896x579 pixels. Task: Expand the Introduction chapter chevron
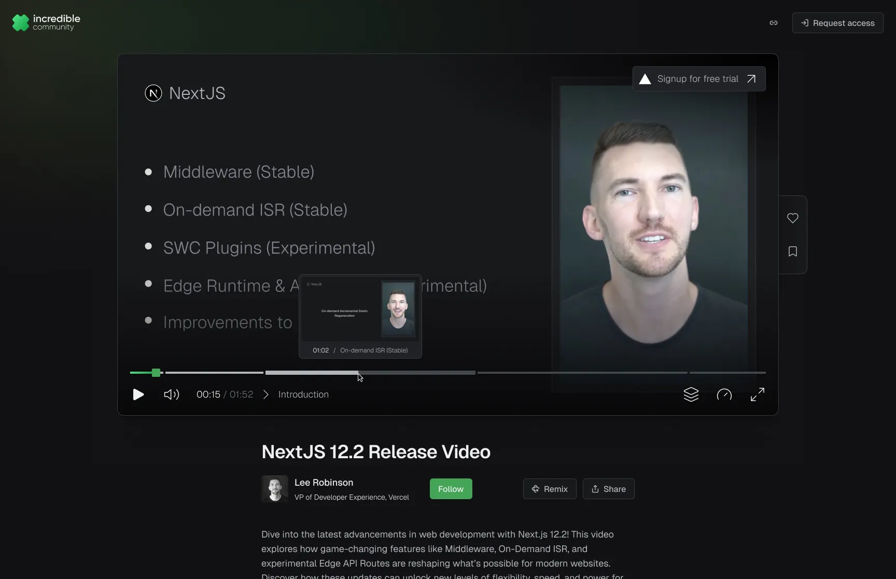tap(265, 394)
